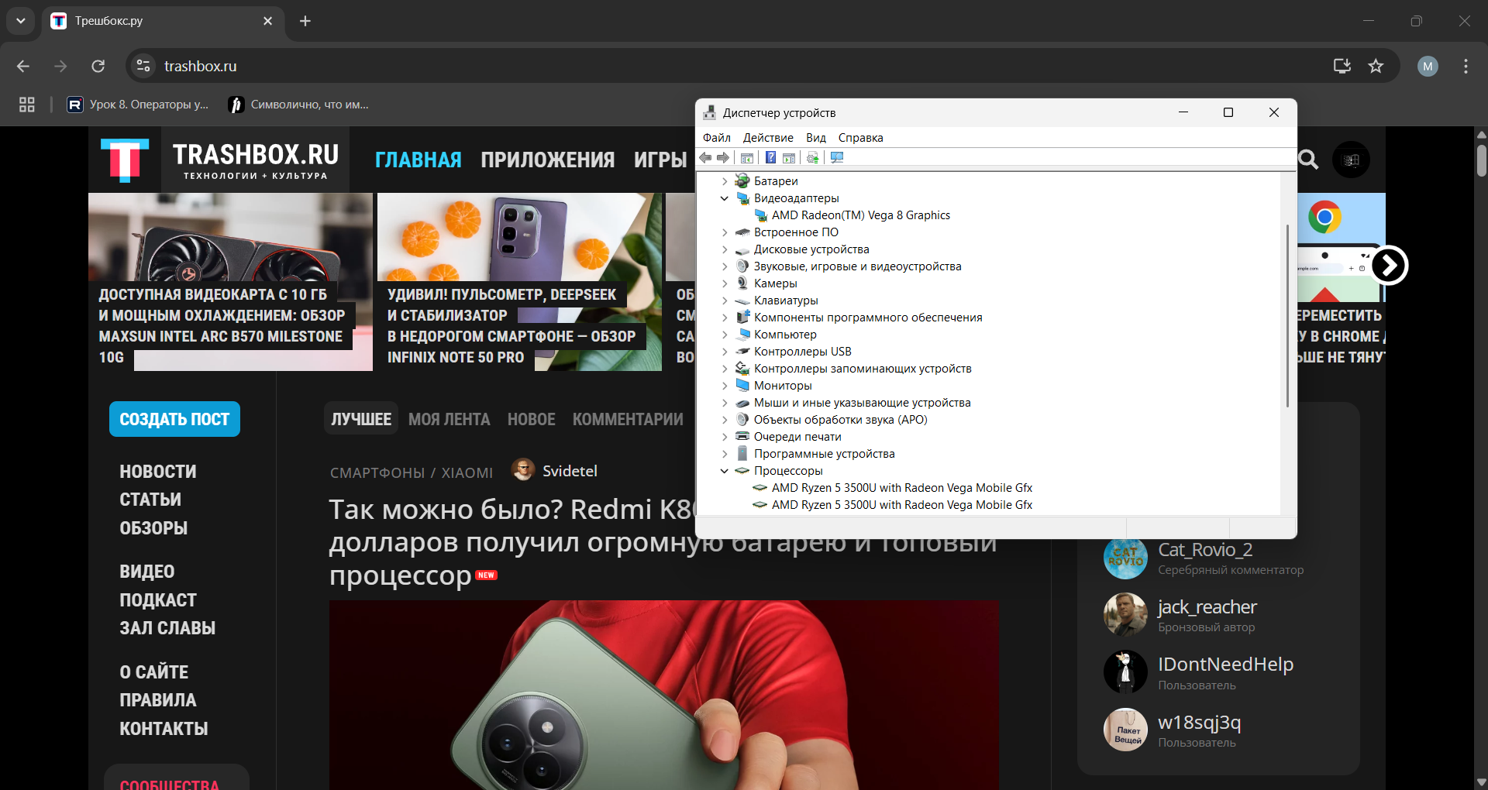Click the dark round avatar icon in Trashbox header
The image size is (1488, 790).
click(x=1351, y=160)
